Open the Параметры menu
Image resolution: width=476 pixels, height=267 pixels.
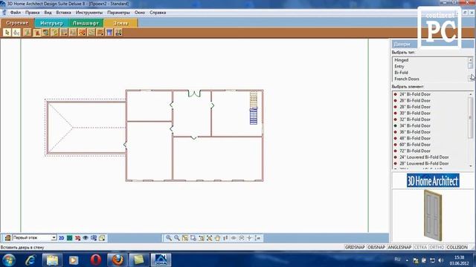(118, 13)
